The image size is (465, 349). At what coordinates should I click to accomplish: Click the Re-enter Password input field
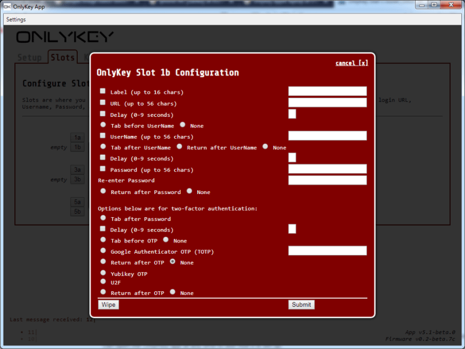(x=328, y=180)
